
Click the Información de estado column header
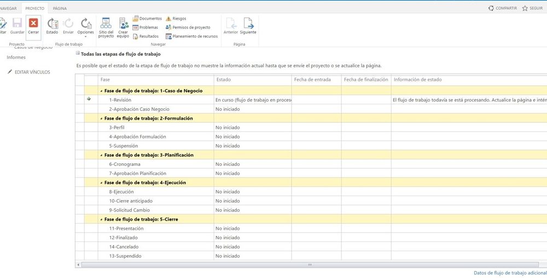point(469,80)
